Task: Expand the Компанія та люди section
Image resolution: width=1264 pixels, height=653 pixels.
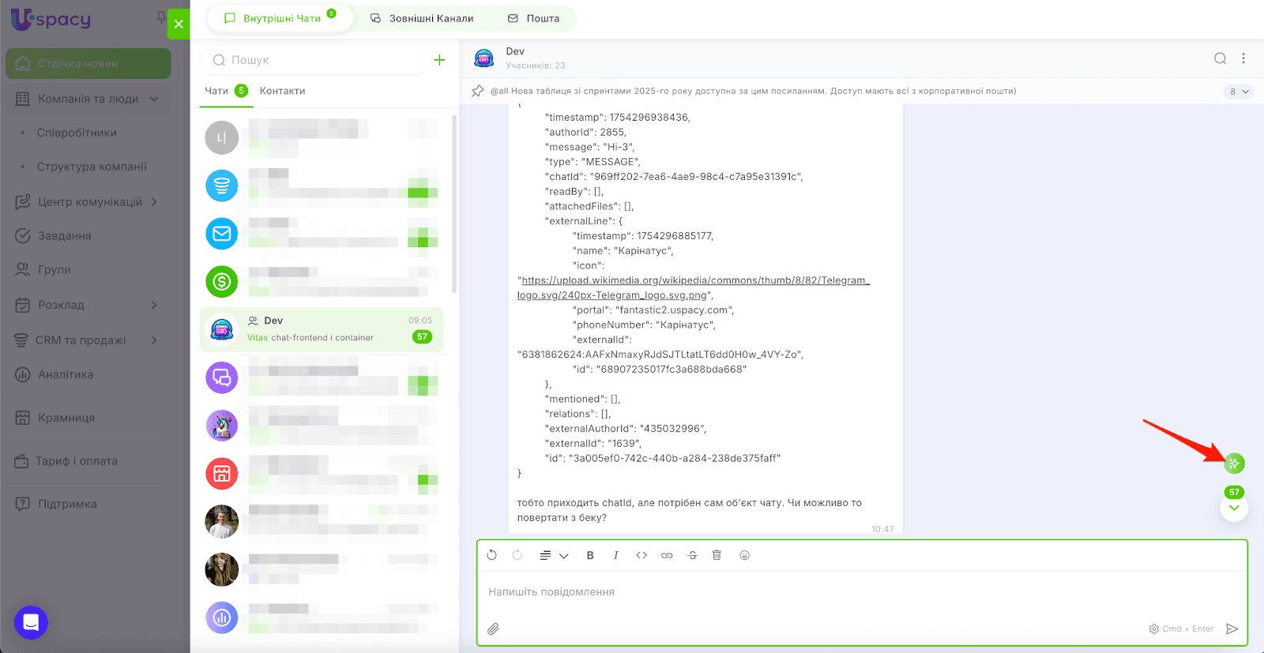Action: (x=88, y=99)
